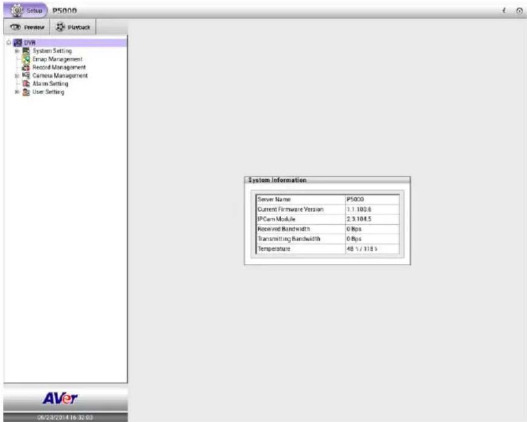The height and width of the screenshot is (422, 527).
Task: Click the User Setting people icon
Action: click(x=26, y=92)
